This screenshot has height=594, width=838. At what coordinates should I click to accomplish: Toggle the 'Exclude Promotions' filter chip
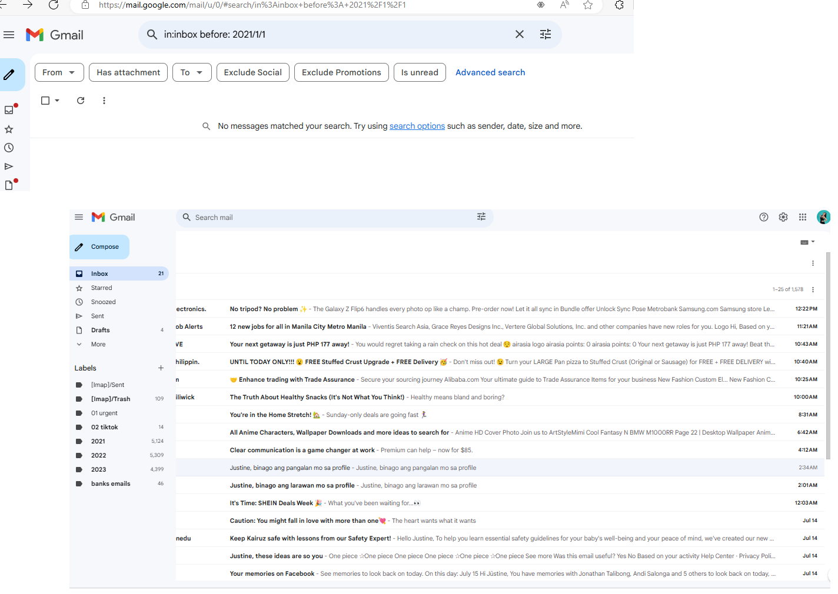click(341, 72)
